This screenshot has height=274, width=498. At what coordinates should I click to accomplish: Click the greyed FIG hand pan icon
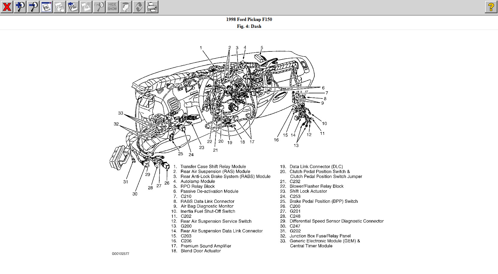pos(60,7)
